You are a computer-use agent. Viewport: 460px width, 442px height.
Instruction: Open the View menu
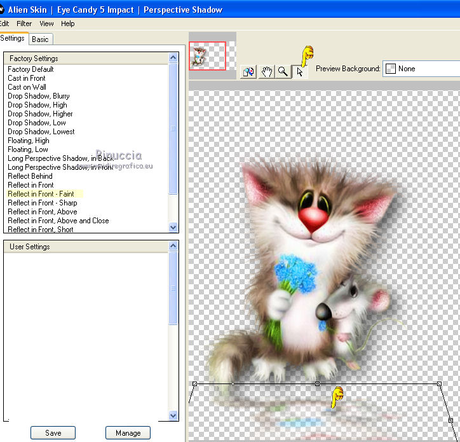pos(46,24)
